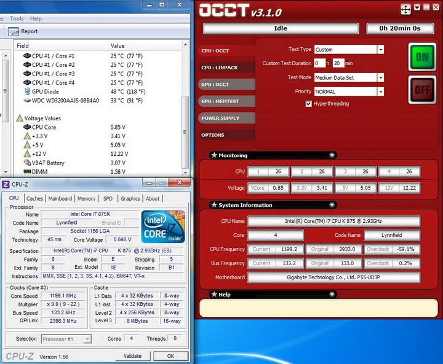Click the left tree pane scroll down arrow
Image resolution: width=443 pixels, height=364 pixels.
tap(6, 172)
